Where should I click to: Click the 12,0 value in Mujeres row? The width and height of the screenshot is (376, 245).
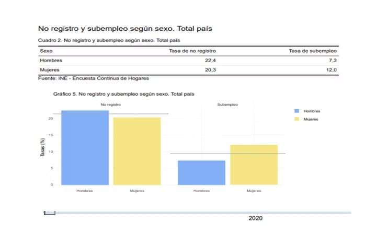pos(331,69)
